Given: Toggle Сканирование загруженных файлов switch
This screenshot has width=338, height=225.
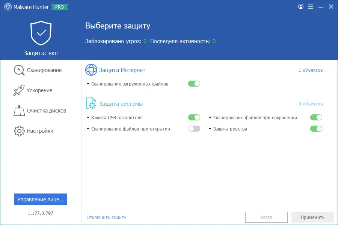Looking at the screenshot, I should (x=194, y=84).
